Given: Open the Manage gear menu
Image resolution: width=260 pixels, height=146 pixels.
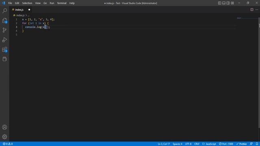Looking at the screenshot, I should [4, 137].
